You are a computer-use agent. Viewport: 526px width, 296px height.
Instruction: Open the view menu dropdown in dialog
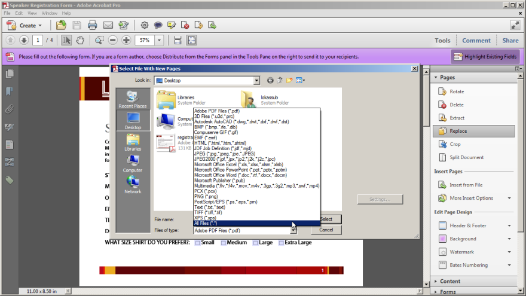300,80
